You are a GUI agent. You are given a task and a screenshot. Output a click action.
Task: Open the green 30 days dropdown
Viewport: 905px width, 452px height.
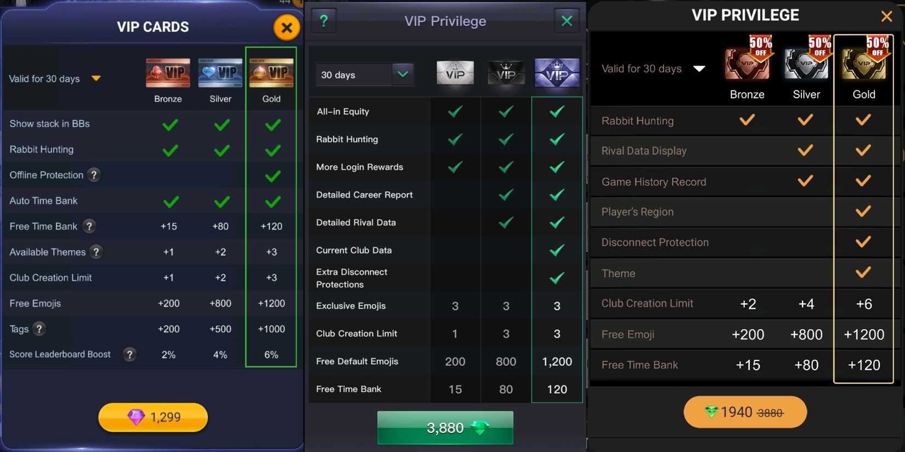(x=403, y=75)
